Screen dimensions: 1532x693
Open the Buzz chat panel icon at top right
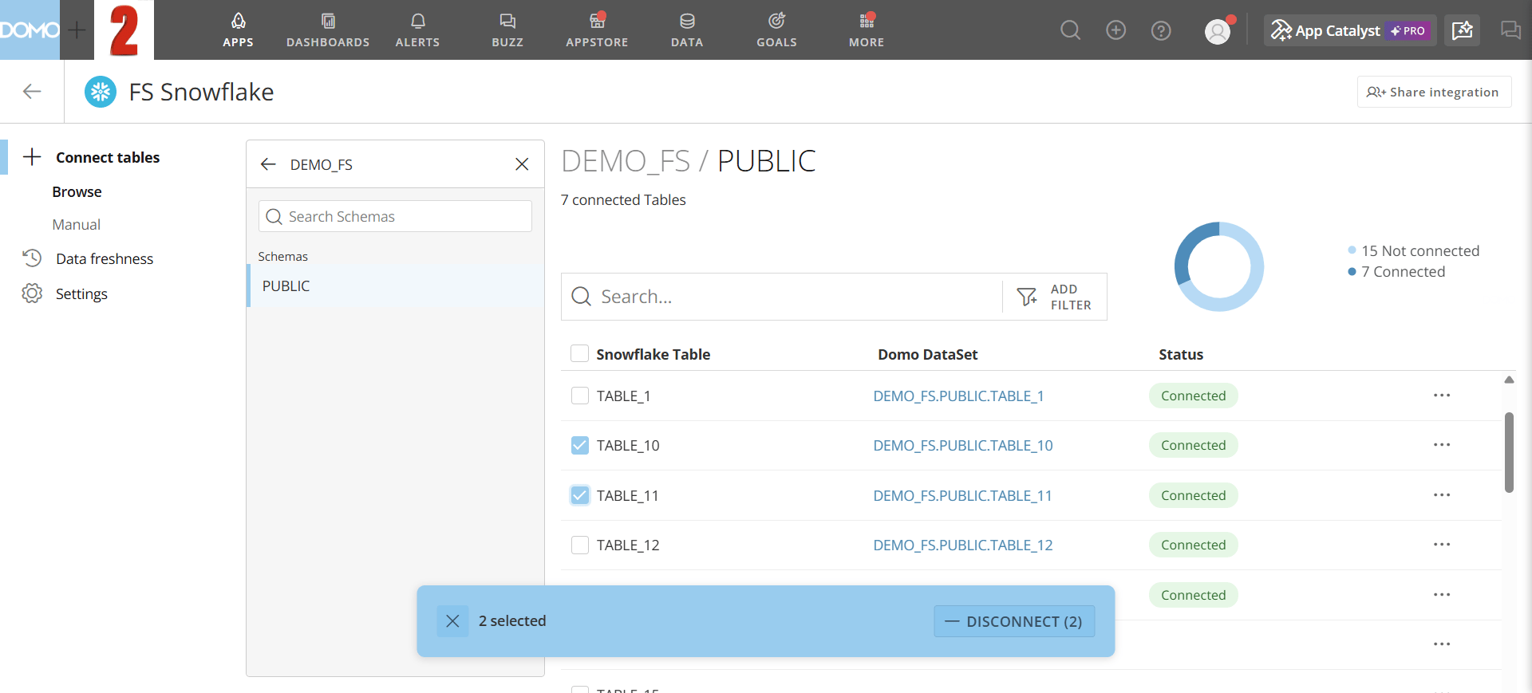tap(1510, 30)
